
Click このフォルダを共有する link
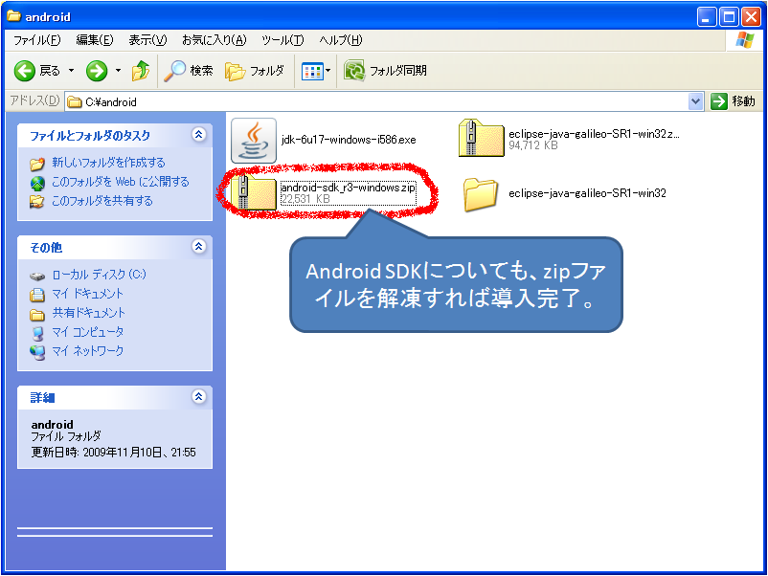(x=102, y=201)
